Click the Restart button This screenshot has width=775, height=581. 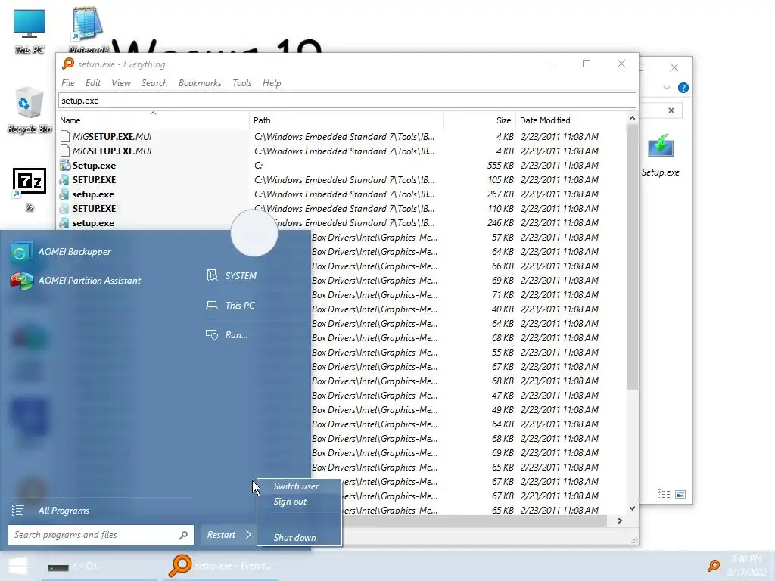[222, 535]
